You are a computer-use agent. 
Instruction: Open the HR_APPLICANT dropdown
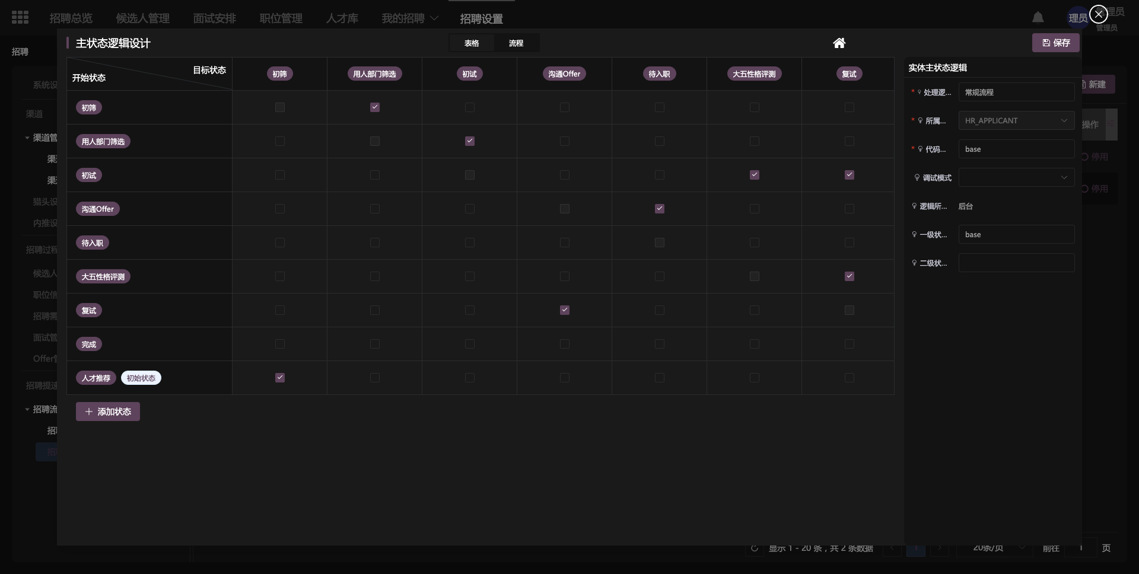click(1016, 120)
